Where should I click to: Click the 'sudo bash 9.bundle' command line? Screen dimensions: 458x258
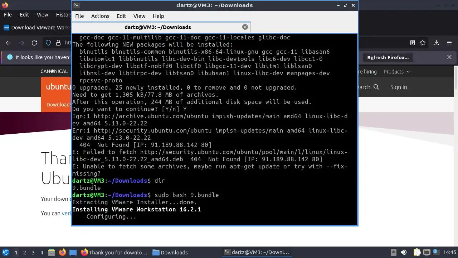186,195
